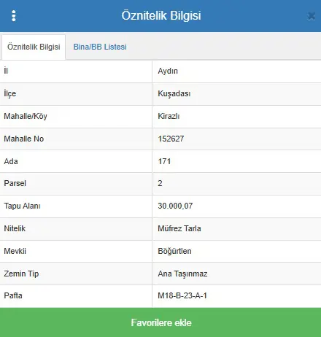Open the three-dot menu in header
Screen dimensions: 321x337
tap(14, 16)
